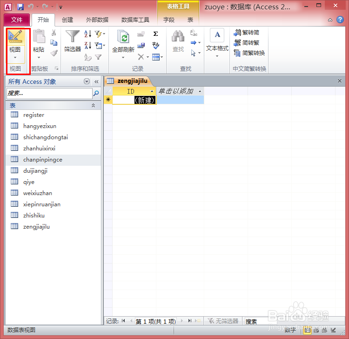
Task: Click the Totals sigma icon
Action: (155, 34)
